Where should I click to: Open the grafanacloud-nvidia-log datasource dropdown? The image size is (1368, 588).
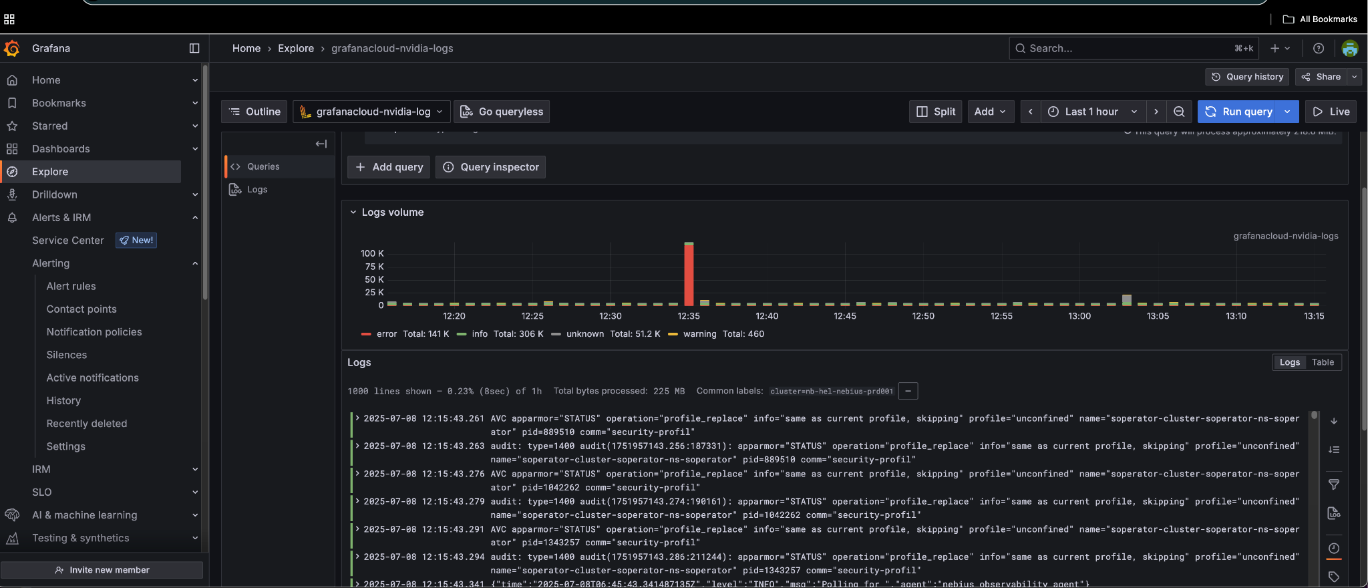coord(371,112)
